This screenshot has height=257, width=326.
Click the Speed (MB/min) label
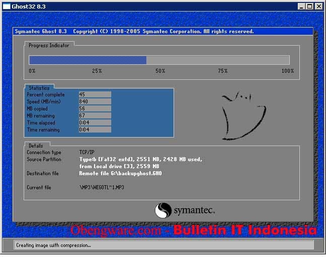(44, 101)
